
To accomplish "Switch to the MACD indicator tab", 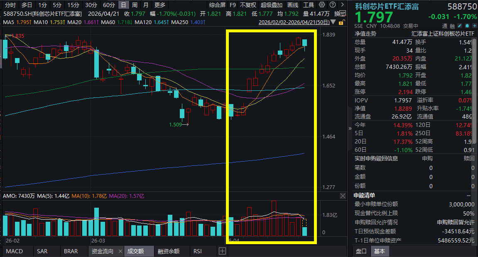I will (14, 251).
